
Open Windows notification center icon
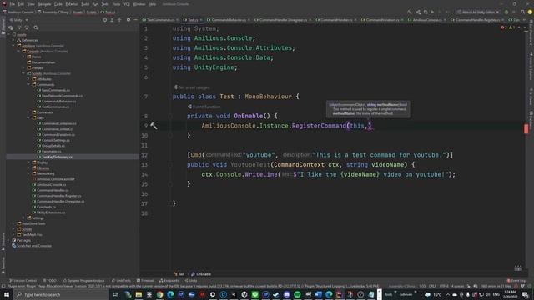(x=525, y=294)
